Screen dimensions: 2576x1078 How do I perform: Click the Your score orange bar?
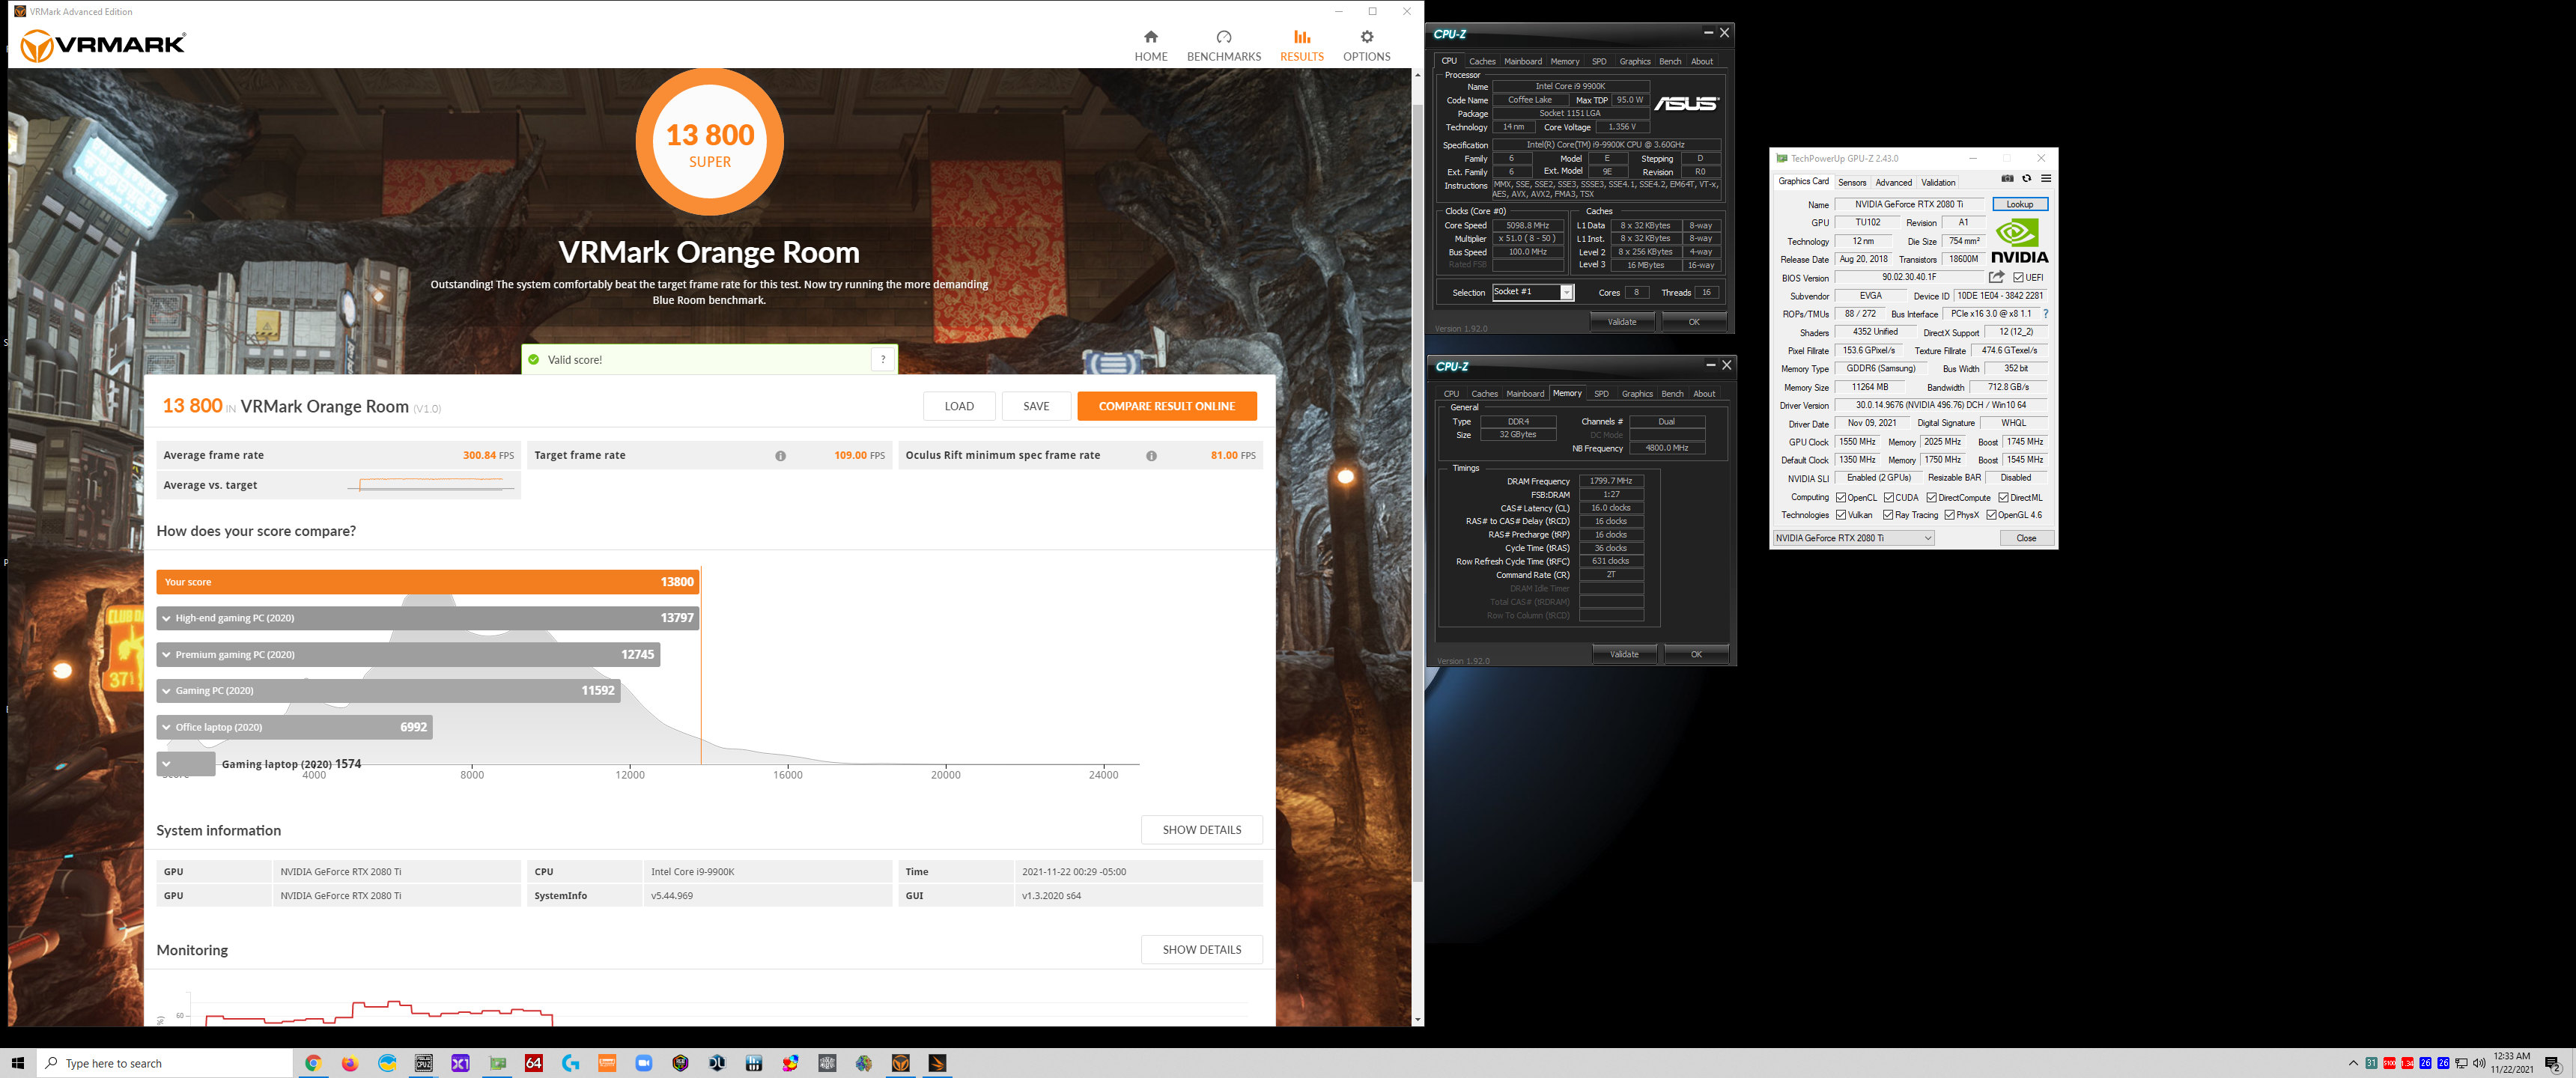point(427,582)
